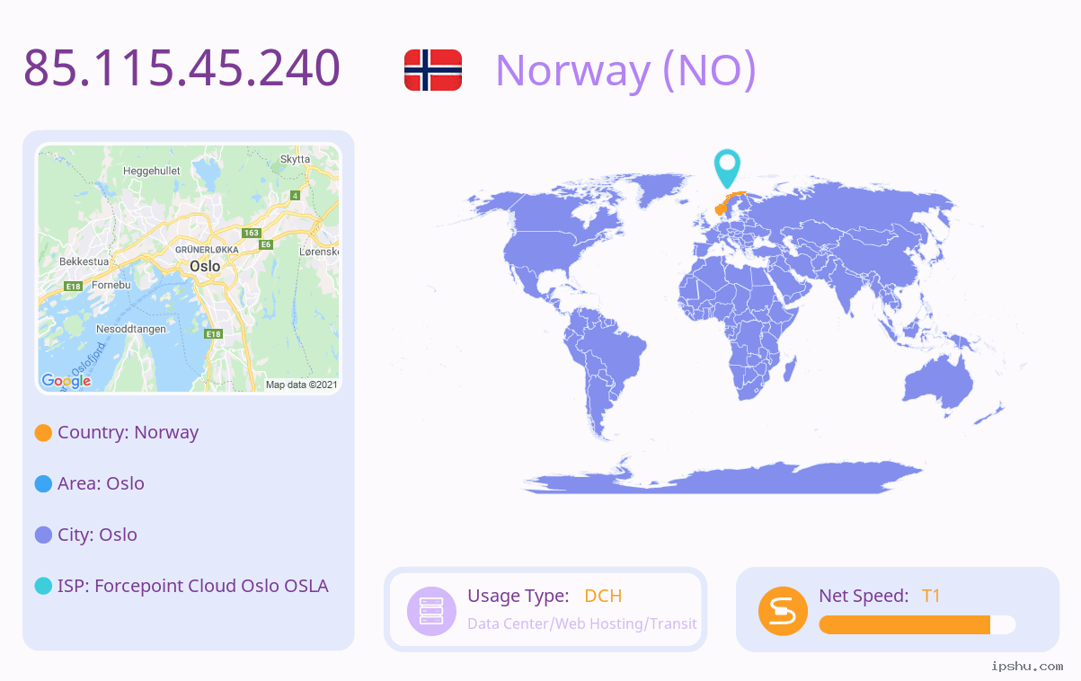The width and height of the screenshot is (1081, 681).
Task: Click the blue dot beside Area: Oslo
Action: (43, 484)
